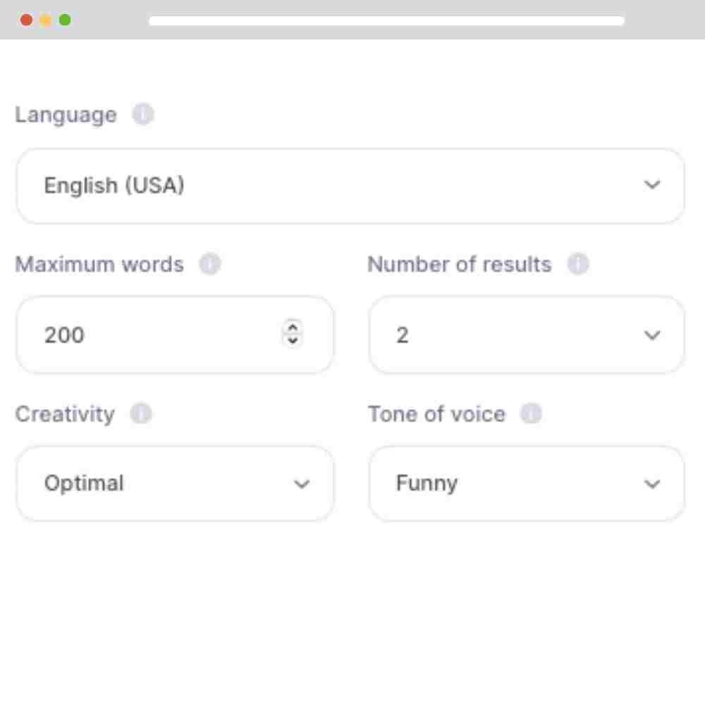This screenshot has width=705, height=705.
Task: Click the Funny tone value
Action: pos(427,484)
